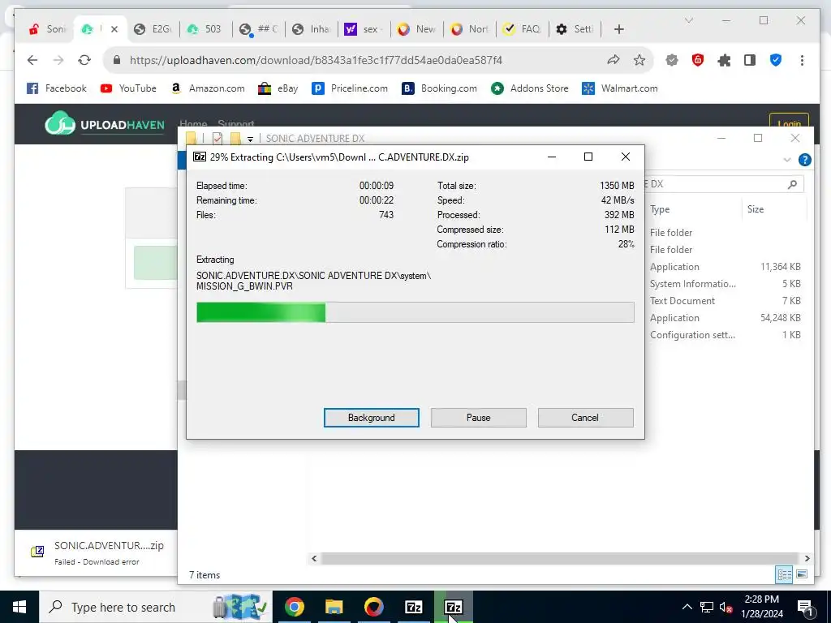Close the active UploadHaven tab
Screen dimensions: 831x623
click(114, 29)
